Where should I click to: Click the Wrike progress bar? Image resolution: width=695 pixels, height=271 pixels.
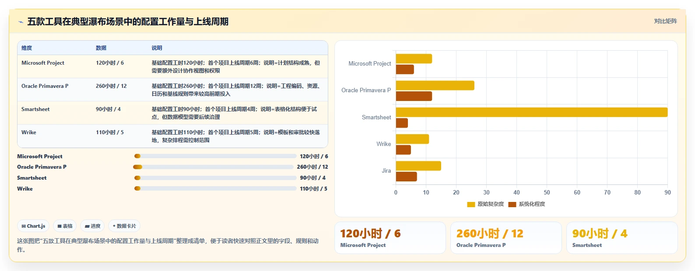[215, 189]
